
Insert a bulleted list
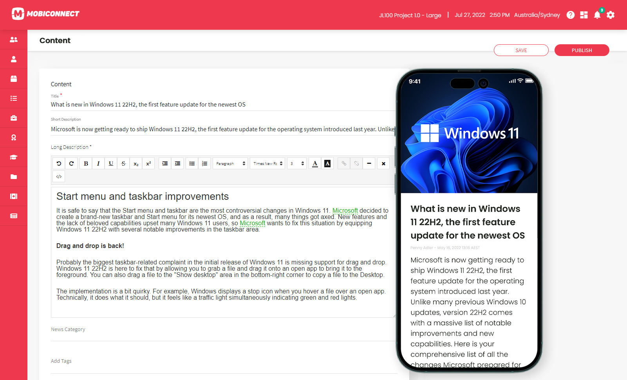192,164
